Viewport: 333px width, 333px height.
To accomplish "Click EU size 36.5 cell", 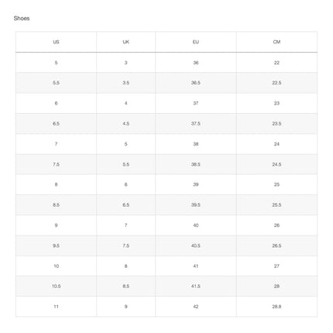I will [x=196, y=83].
